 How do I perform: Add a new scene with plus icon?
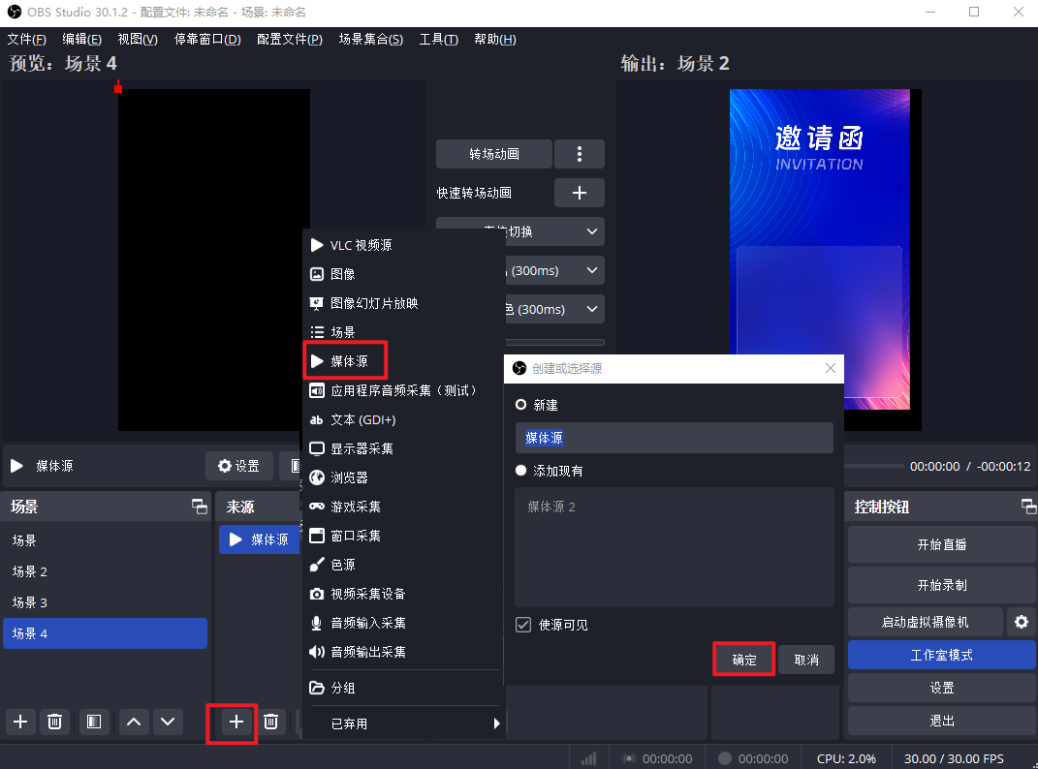tap(21, 722)
